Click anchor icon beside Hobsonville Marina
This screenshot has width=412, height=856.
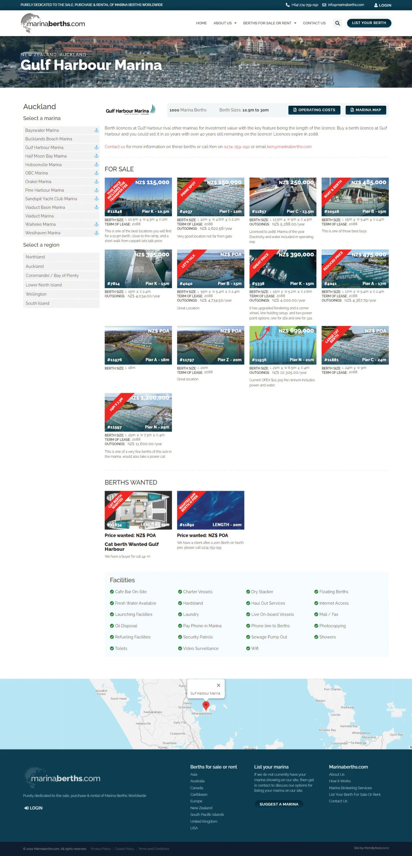point(96,165)
